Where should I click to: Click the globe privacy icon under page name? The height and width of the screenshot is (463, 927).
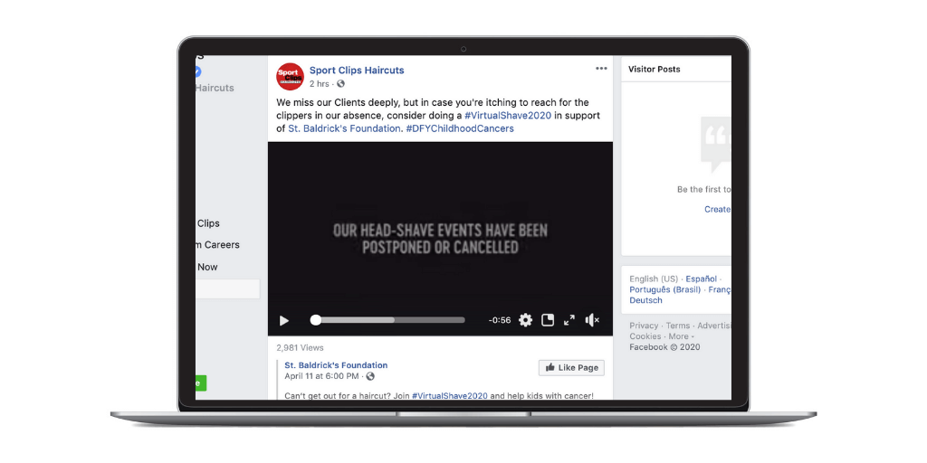340,84
